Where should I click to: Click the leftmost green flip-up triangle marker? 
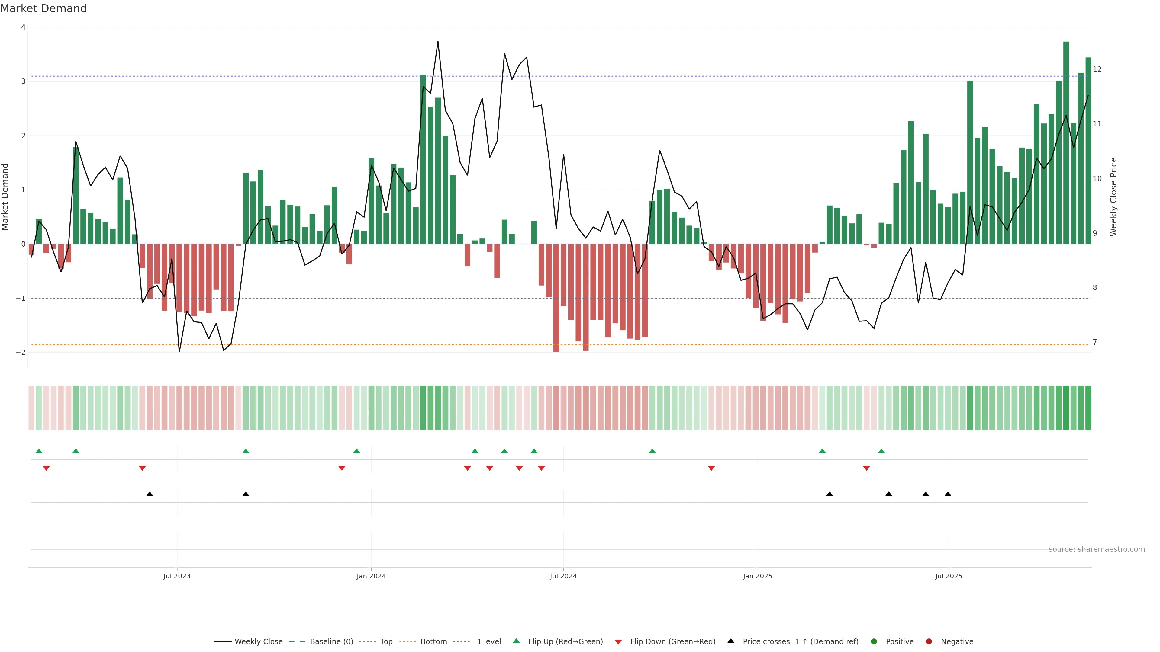[x=39, y=451]
